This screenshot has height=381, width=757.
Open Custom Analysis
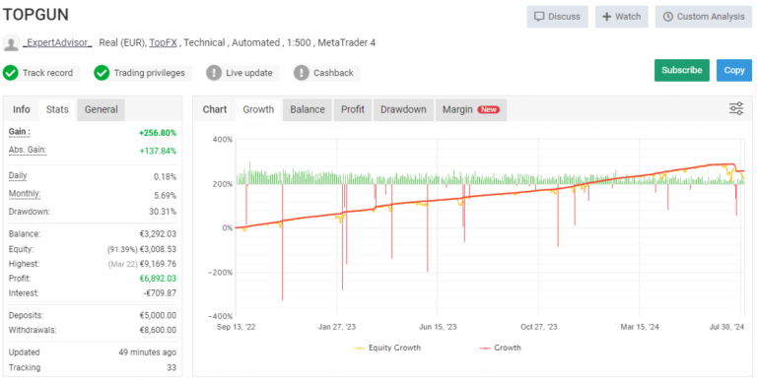(x=704, y=17)
